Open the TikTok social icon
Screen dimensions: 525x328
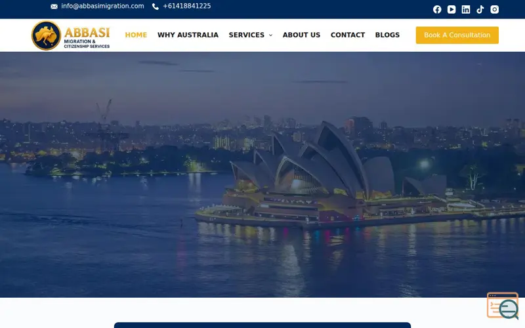480,9
